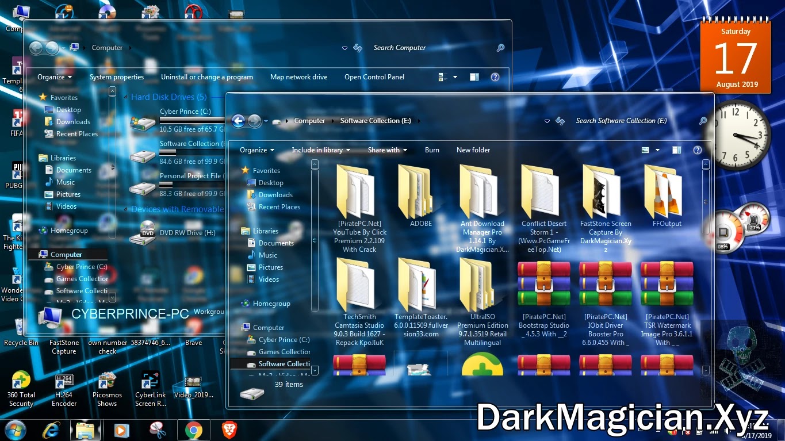Image resolution: width=785 pixels, height=441 pixels.
Task: Open 360 Total Security desktop shortcut
Action: tap(21, 389)
